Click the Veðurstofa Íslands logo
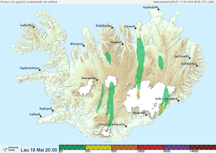The width and height of the screenshot is (216, 153). pyautogui.click(x=10, y=149)
